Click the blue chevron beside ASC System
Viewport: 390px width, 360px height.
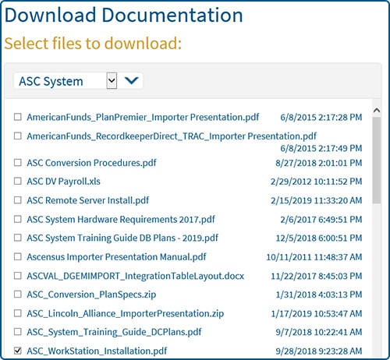pos(131,80)
